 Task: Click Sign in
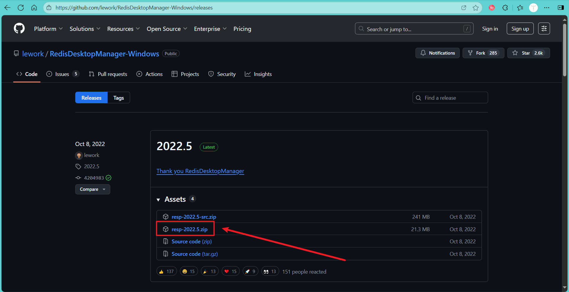[x=490, y=28]
